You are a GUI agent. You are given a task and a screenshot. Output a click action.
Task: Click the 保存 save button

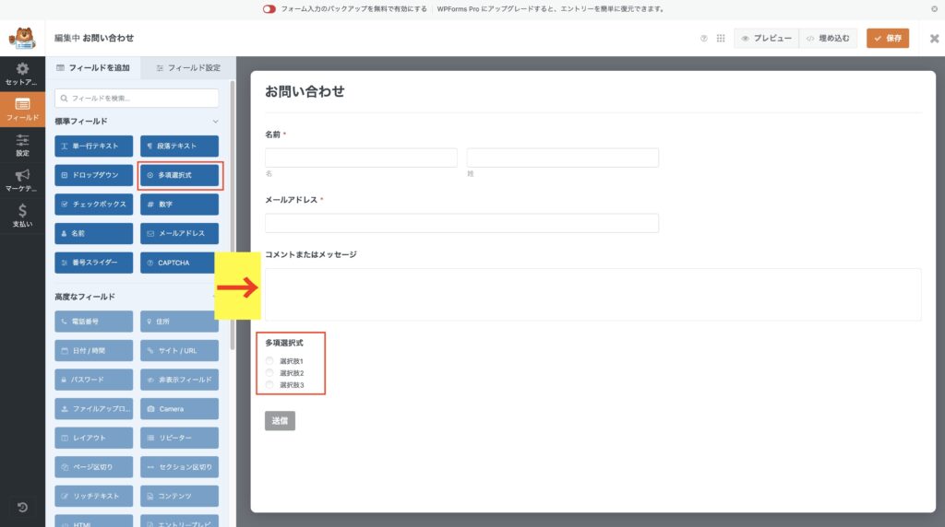pyautogui.click(x=887, y=39)
